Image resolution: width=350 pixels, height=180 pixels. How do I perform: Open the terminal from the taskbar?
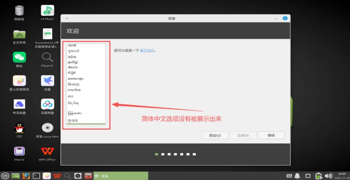click(x=36, y=176)
